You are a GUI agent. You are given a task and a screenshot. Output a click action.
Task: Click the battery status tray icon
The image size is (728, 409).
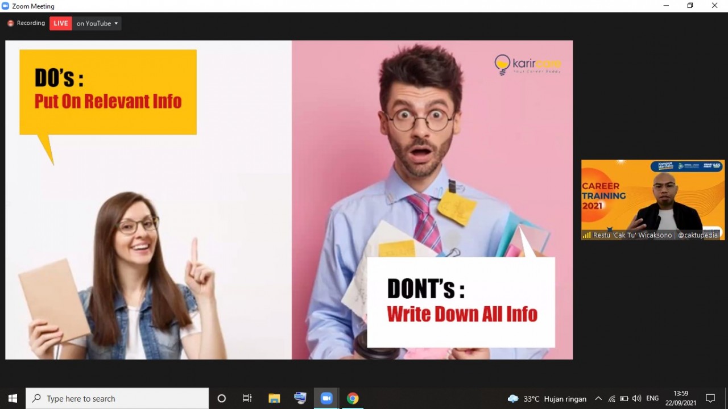point(624,398)
